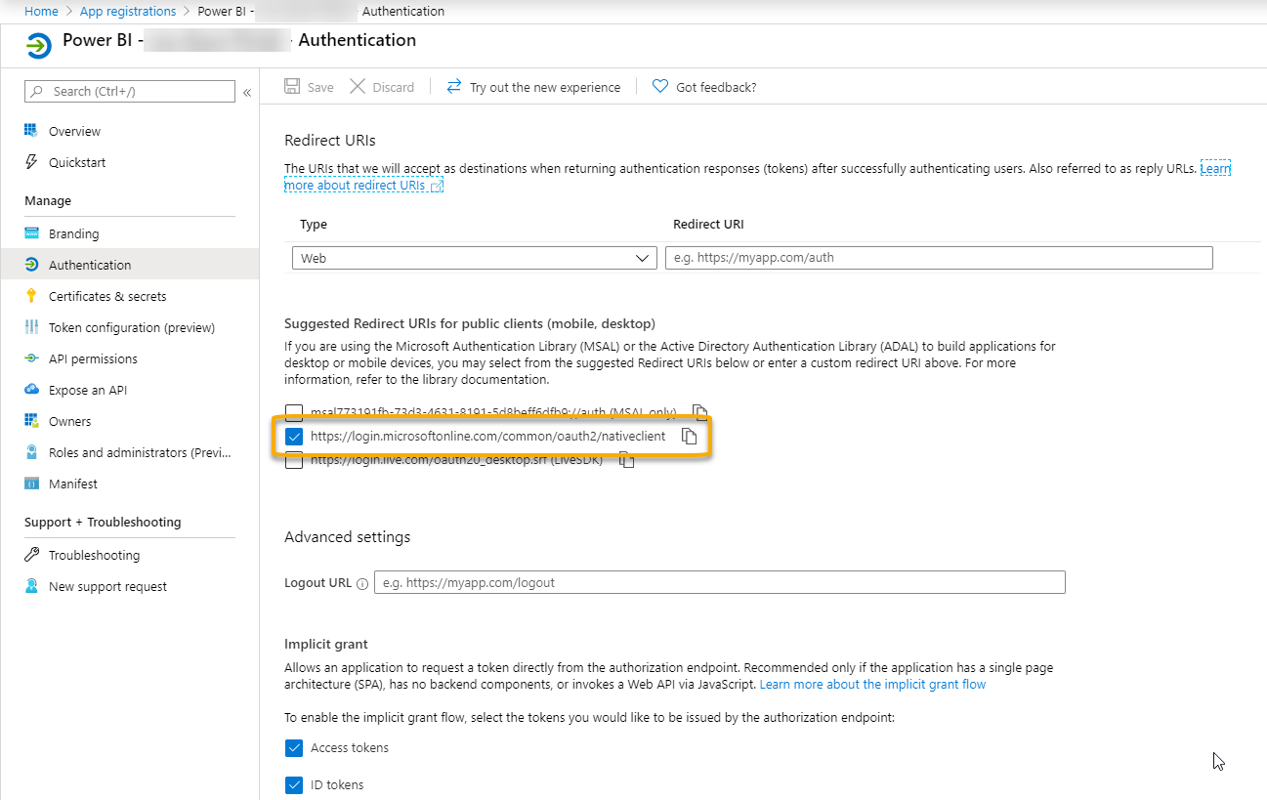
Task: Click the Roles and administrators icon
Action: point(31,452)
